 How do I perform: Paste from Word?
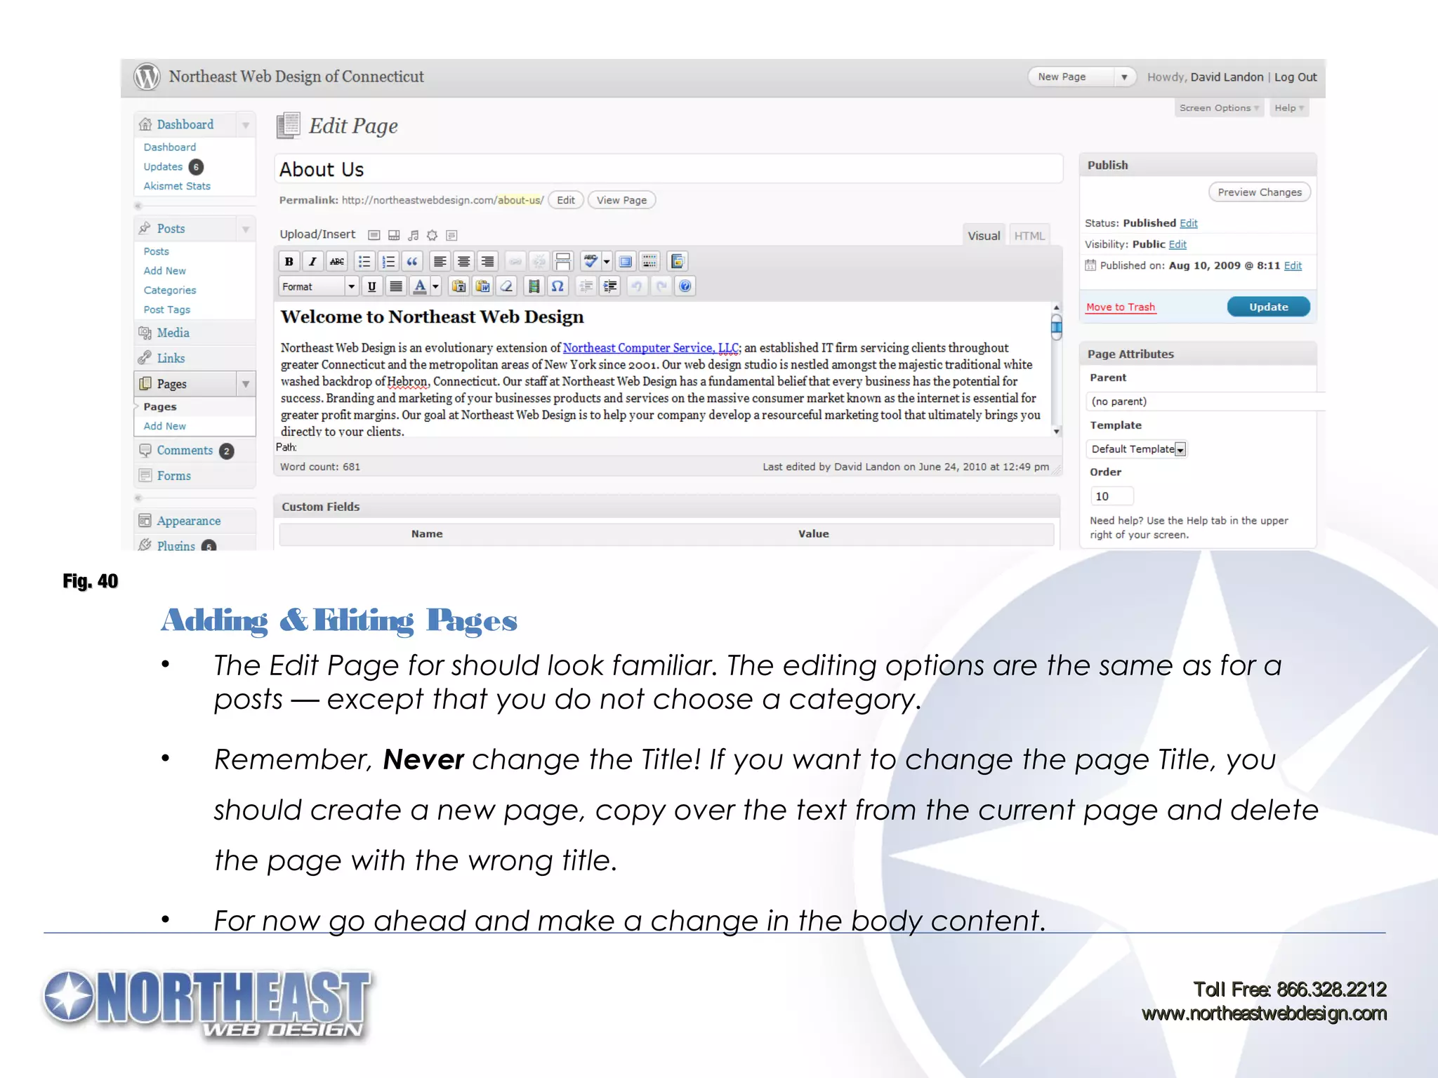482,286
